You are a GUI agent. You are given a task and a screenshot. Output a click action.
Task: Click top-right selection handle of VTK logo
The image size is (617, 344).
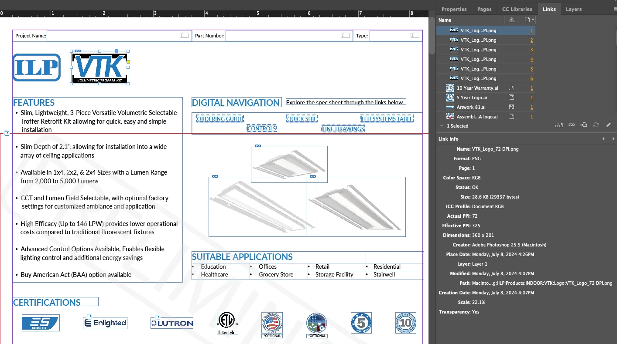pyautogui.click(x=128, y=51)
